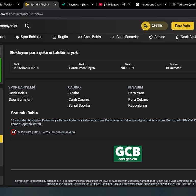Click the PlayBet 2014 - 2025 copyright text
The width and height of the screenshot is (196, 196).
click(46, 132)
